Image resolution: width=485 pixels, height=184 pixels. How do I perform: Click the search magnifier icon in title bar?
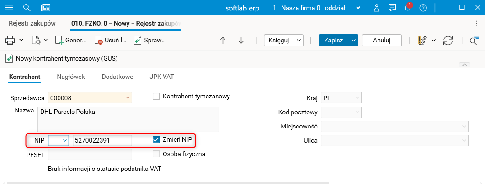coord(27,8)
